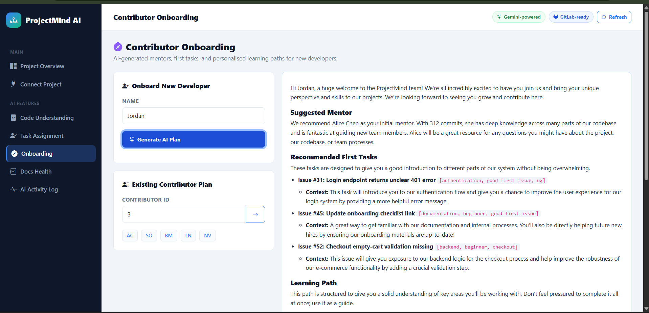The width and height of the screenshot is (649, 313).
Task: Click the Code Understanding sidebar icon
Action: pos(13,118)
